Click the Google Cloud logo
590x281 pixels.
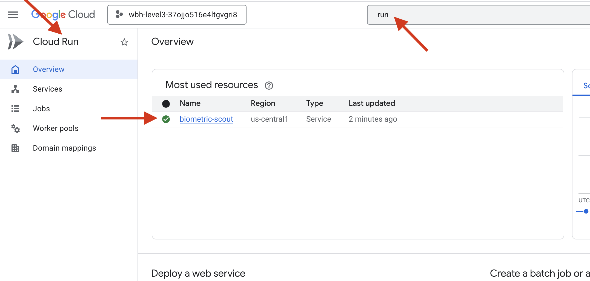[x=63, y=14]
